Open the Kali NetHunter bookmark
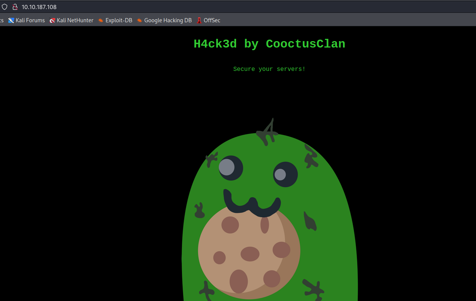The height and width of the screenshot is (301, 476). click(72, 20)
